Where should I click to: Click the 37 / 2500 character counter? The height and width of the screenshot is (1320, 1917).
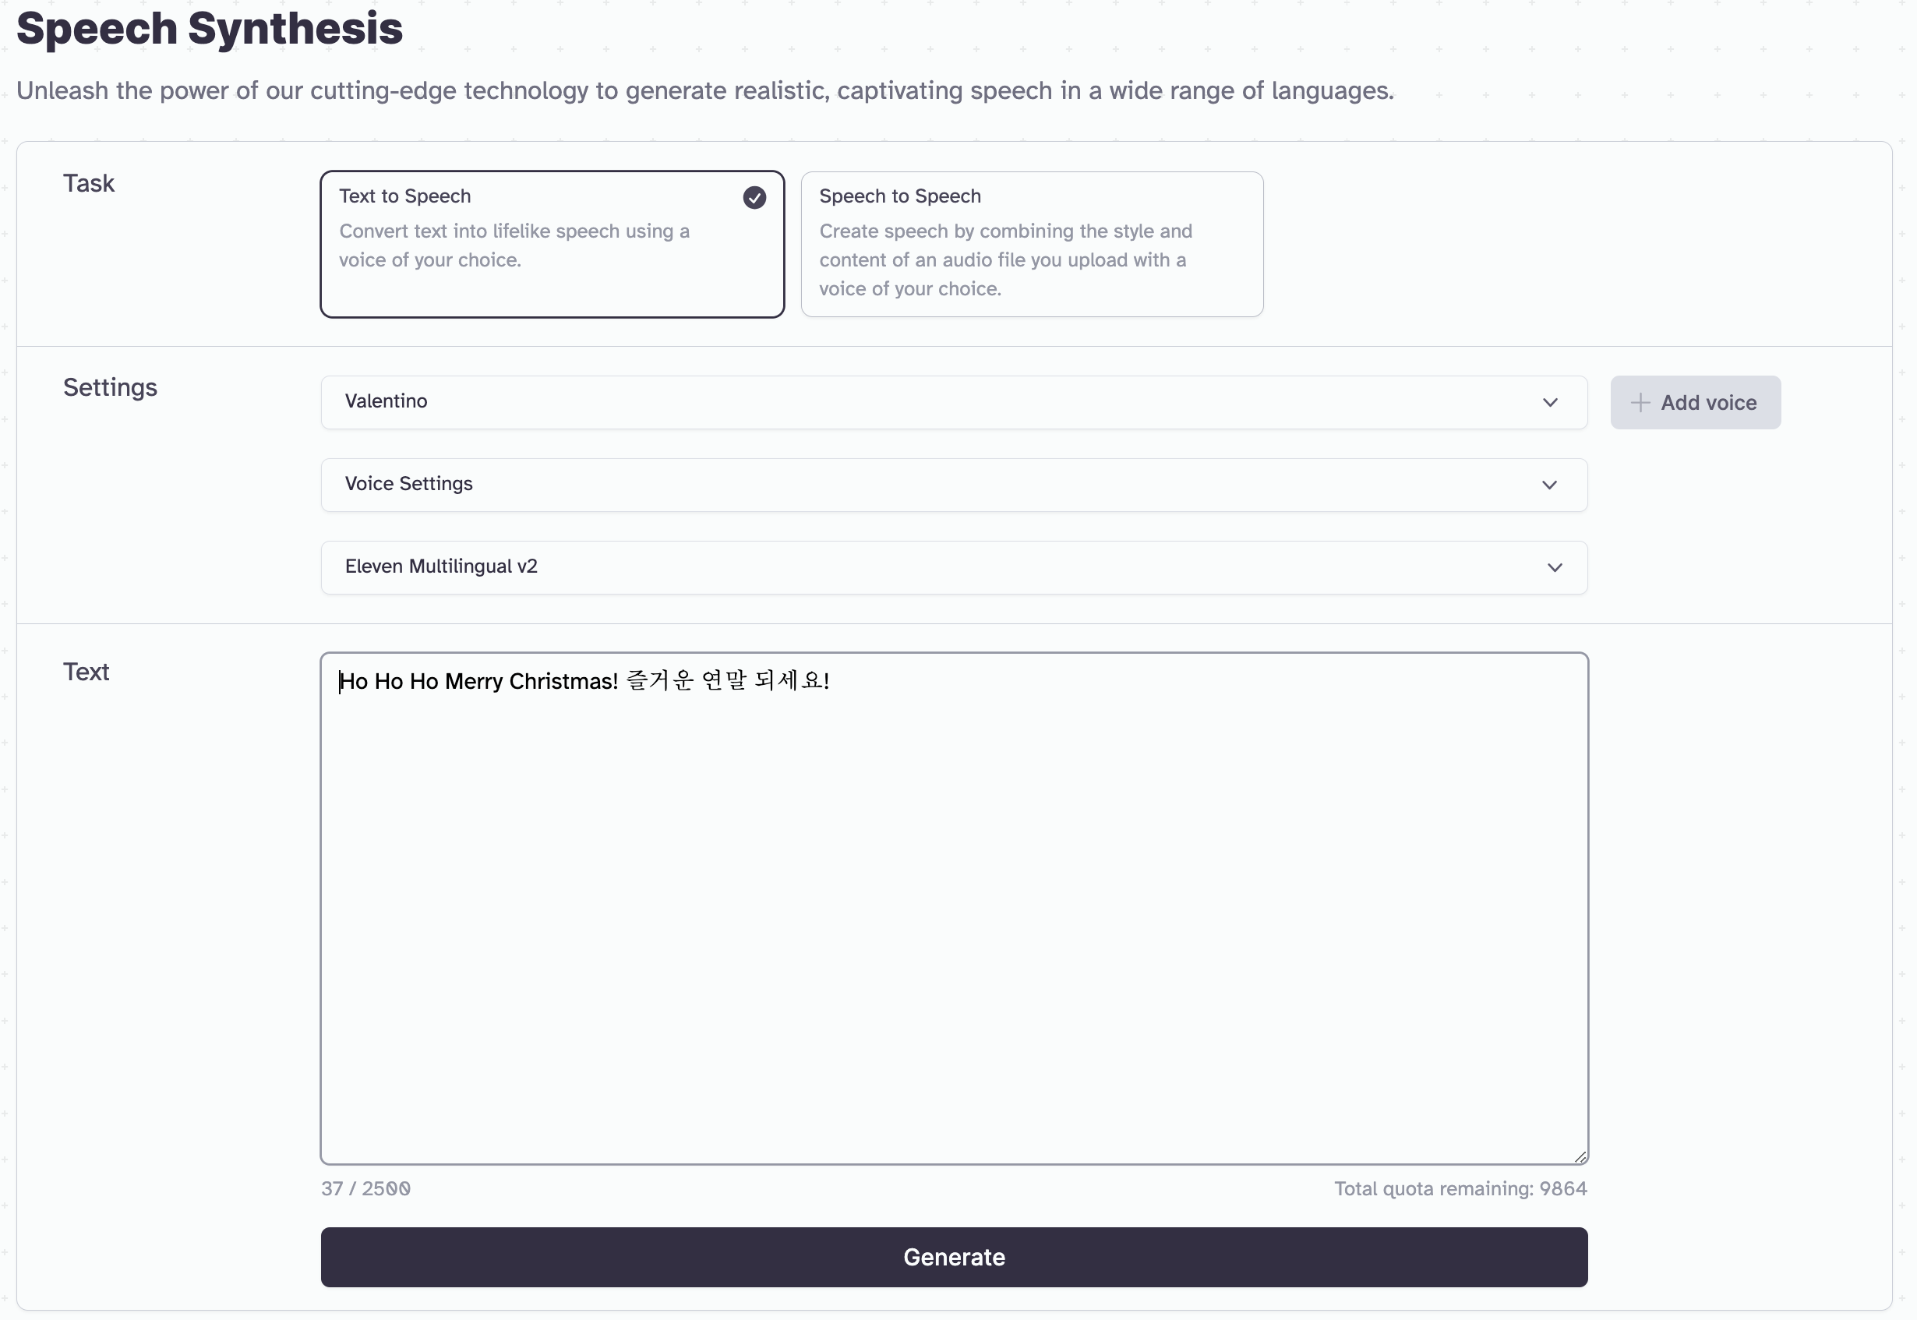[365, 1189]
